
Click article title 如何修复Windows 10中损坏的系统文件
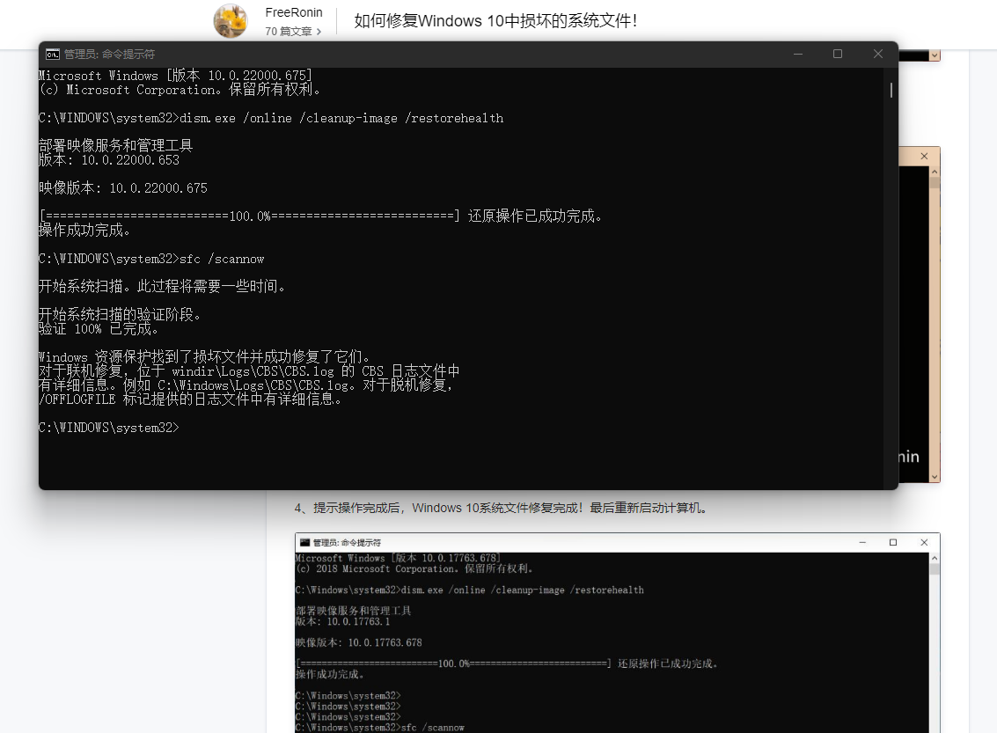[x=495, y=21]
